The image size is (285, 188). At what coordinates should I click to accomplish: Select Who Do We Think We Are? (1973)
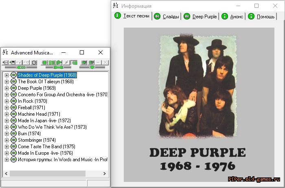click(52, 127)
